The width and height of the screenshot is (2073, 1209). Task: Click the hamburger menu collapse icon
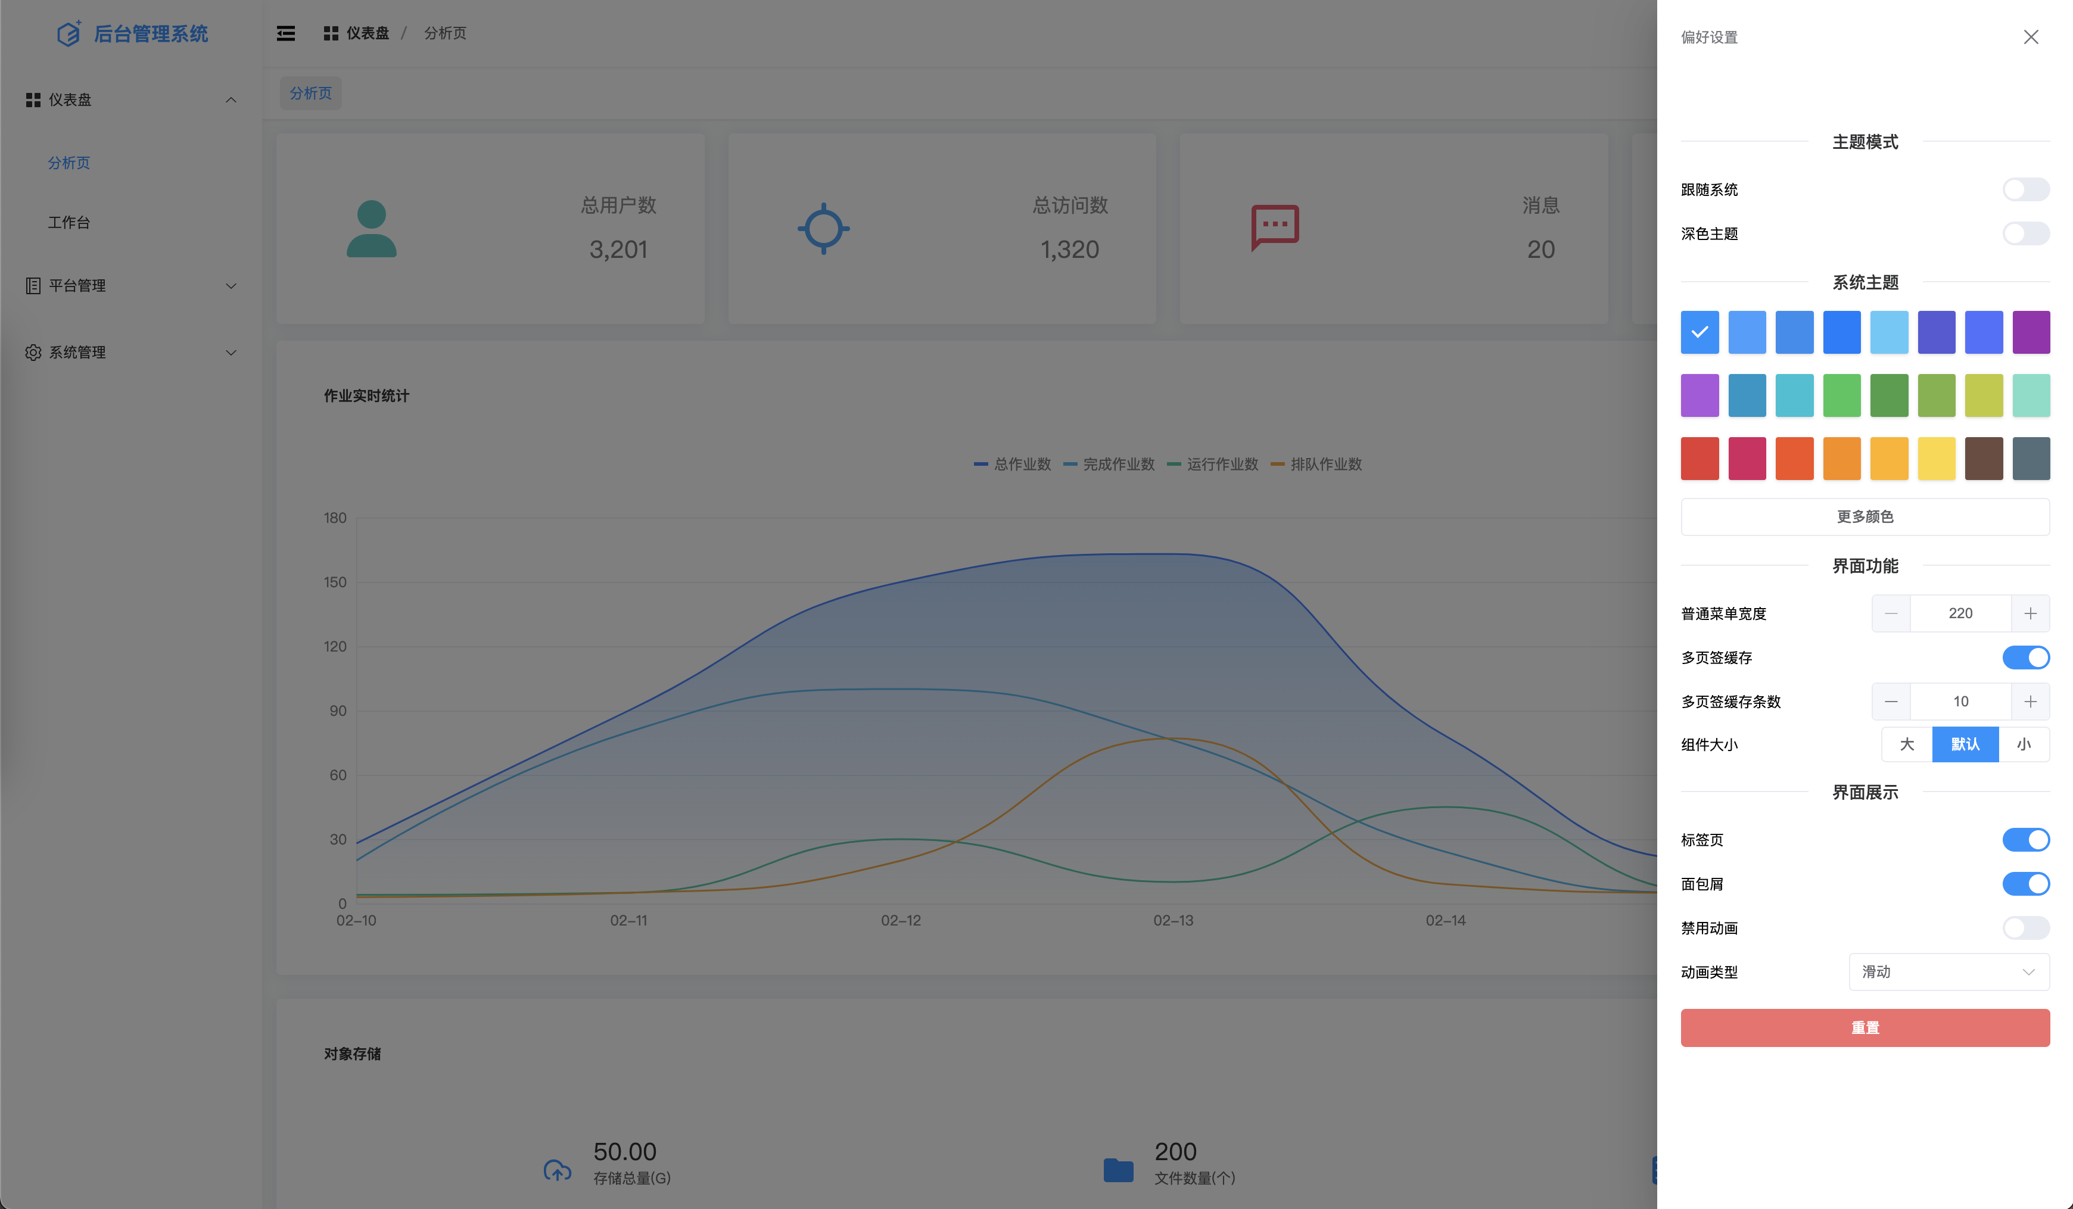coord(285,34)
